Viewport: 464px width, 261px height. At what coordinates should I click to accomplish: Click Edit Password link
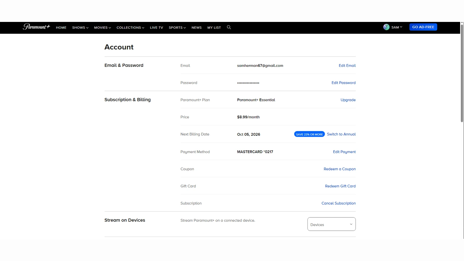tap(344, 83)
